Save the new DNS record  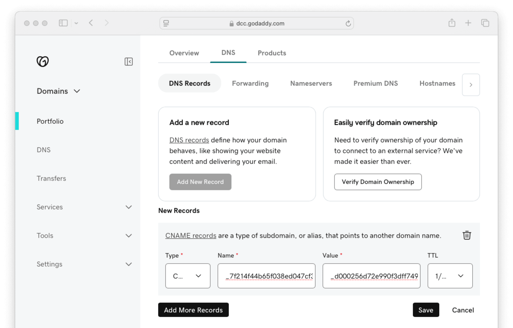click(x=425, y=310)
